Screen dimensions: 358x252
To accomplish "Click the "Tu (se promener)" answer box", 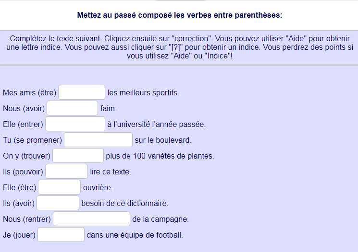I will 98,140.
